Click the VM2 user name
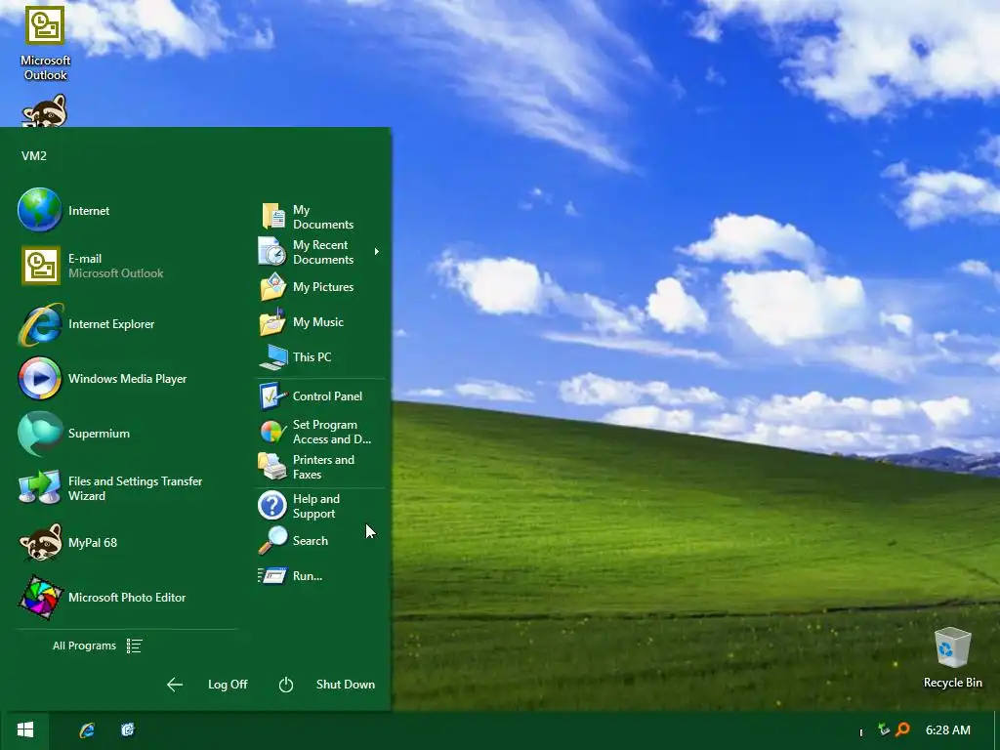1000x750 pixels. coord(34,155)
